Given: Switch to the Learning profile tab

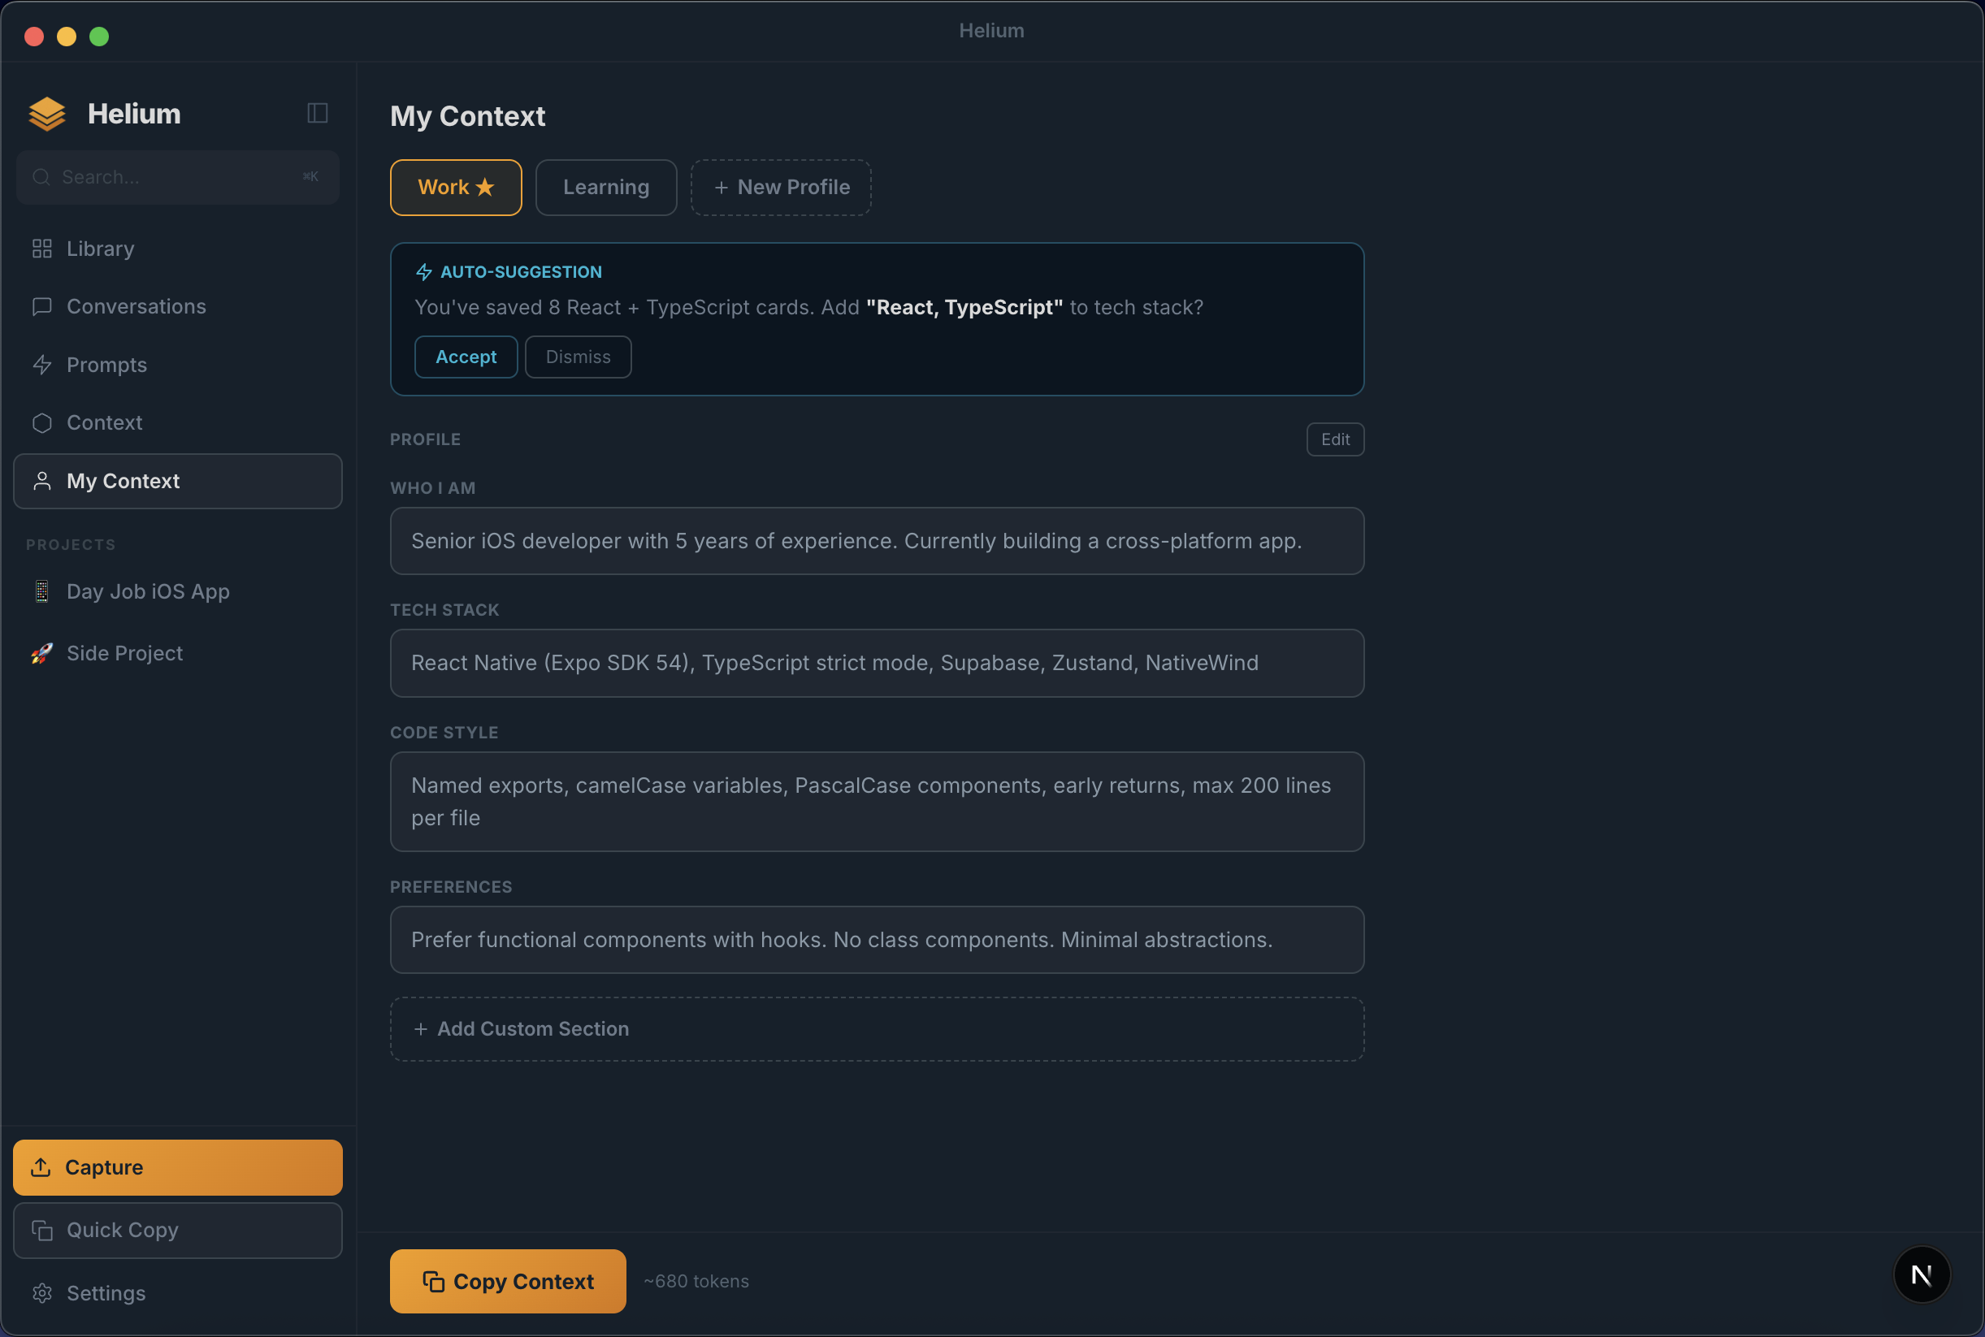Looking at the screenshot, I should 605,187.
